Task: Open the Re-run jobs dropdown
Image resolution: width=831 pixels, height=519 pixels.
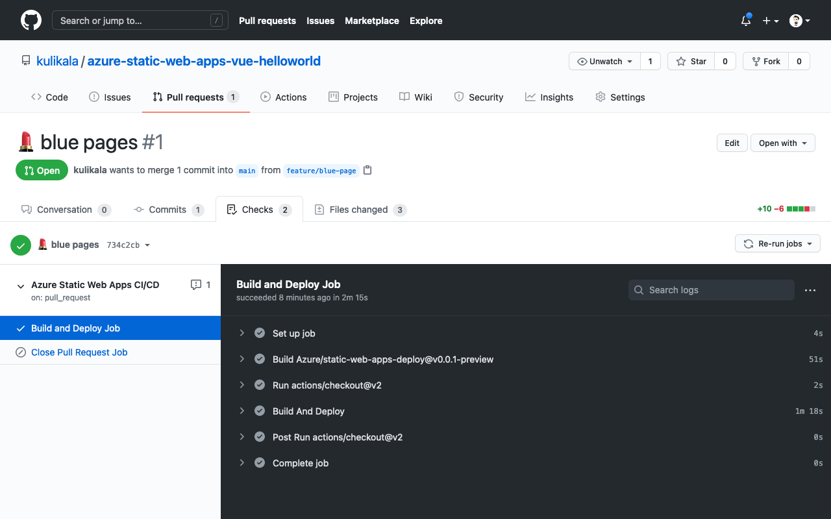Action: [x=778, y=243]
